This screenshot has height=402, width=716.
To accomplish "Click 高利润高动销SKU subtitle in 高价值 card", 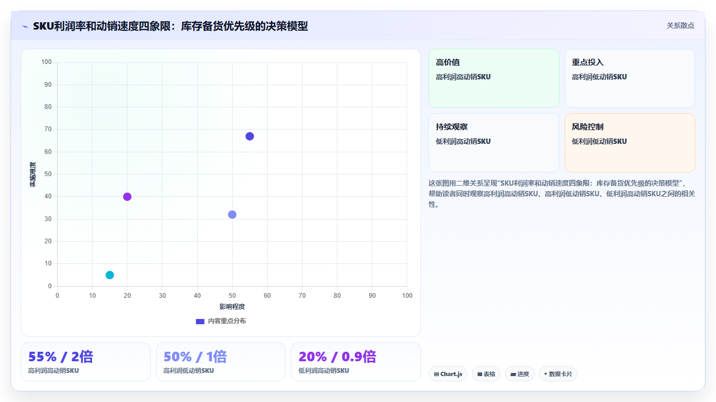I will (463, 77).
